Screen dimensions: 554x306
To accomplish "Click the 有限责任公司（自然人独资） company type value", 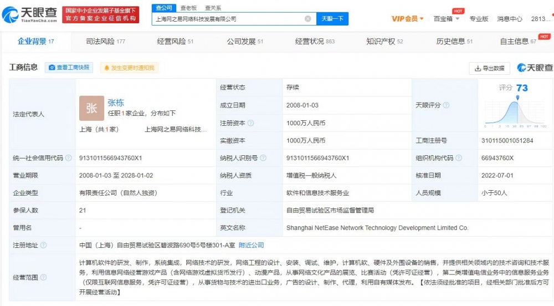I will click(119, 193).
